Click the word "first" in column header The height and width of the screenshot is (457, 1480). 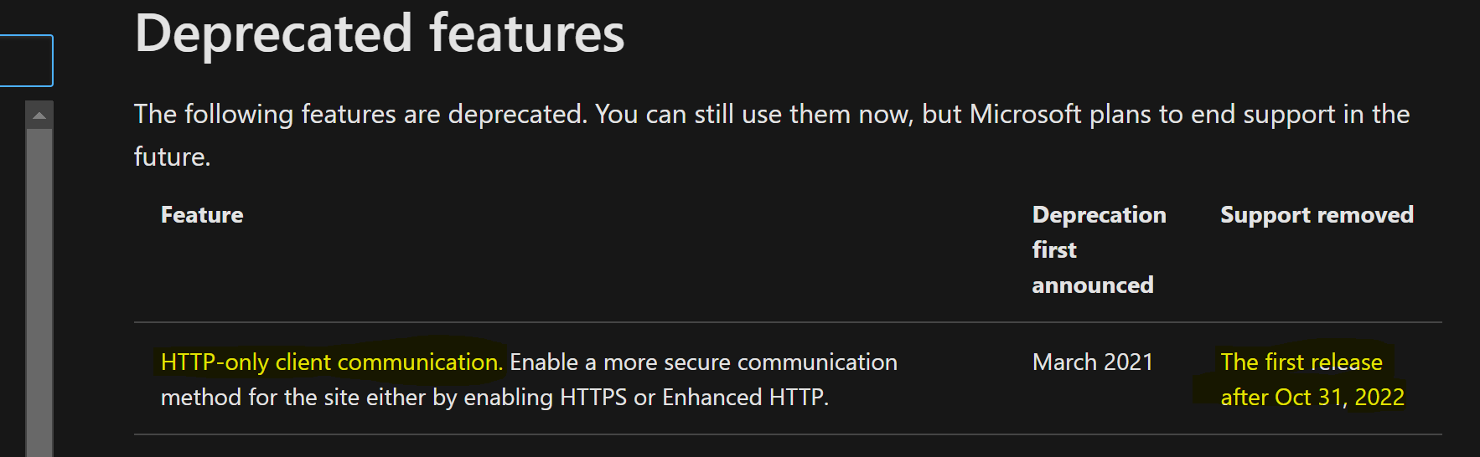1054,250
